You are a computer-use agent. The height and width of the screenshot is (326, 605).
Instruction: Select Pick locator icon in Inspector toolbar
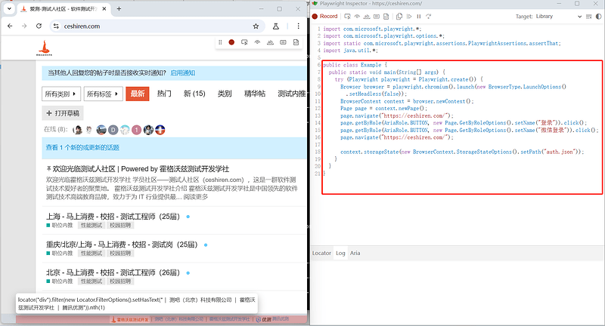[347, 16]
